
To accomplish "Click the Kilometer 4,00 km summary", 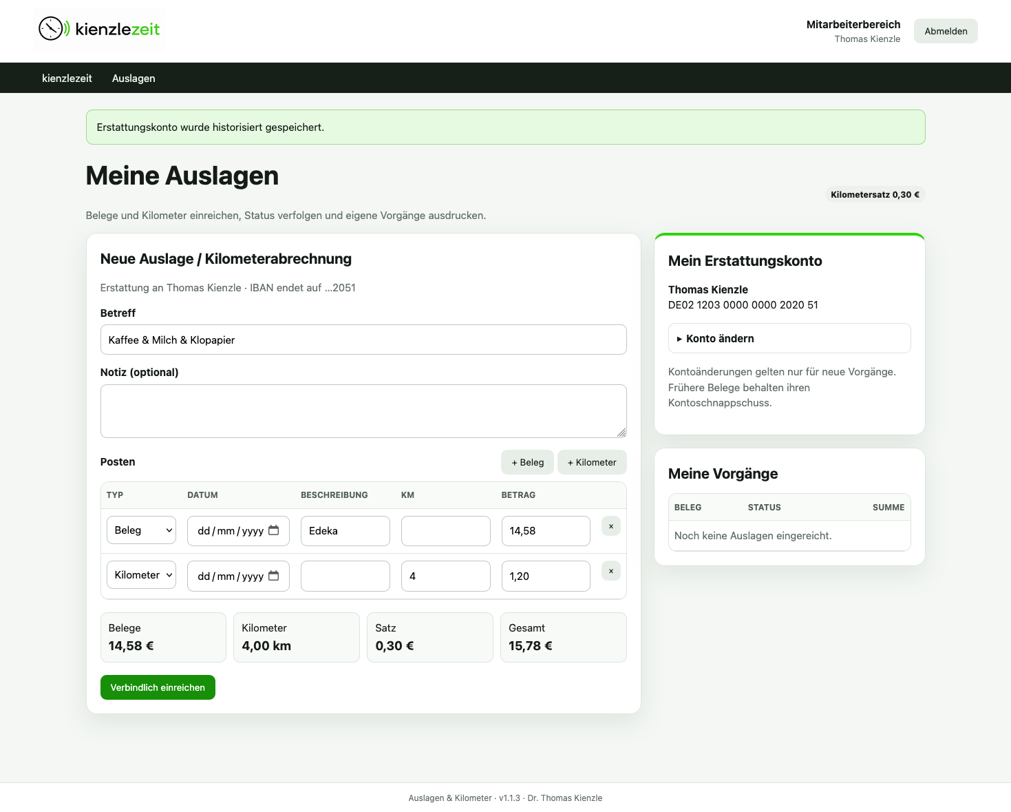I will coord(297,637).
